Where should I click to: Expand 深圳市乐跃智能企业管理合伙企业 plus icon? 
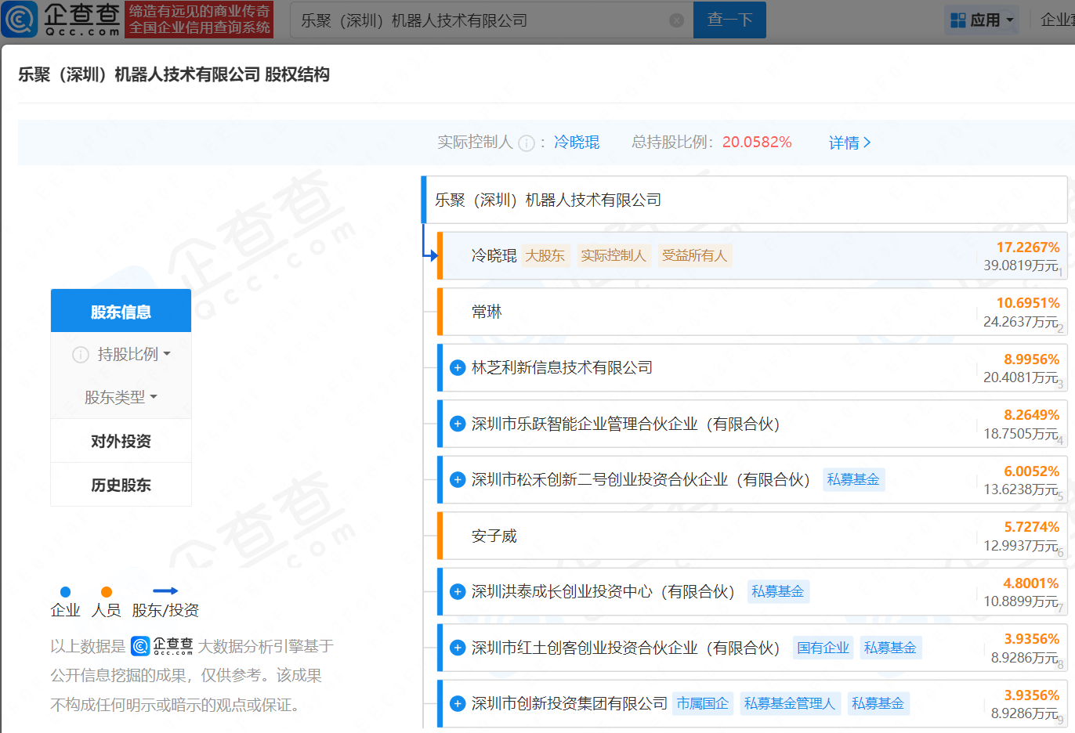click(x=458, y=424)
